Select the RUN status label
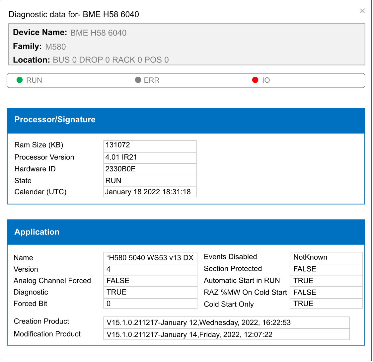Viewport: 373px width, 362px height. coord(34,80)
